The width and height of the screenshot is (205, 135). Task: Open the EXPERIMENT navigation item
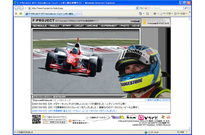point(109,26)
